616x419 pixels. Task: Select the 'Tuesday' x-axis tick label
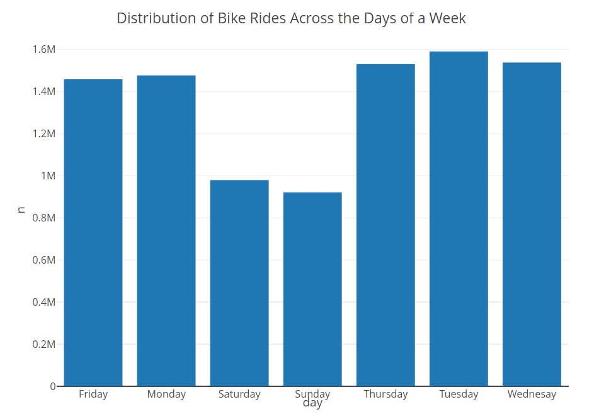coord(459,394)
